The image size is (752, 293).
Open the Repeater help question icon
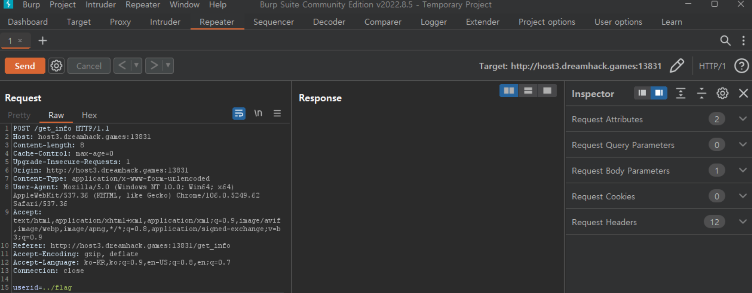[742, 66]
